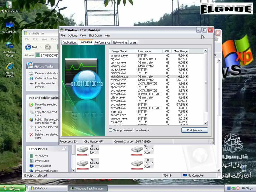Viewport: 256px width, 192px height.
Task: Click the Copy the selected items icon
Action: (31, 112)
